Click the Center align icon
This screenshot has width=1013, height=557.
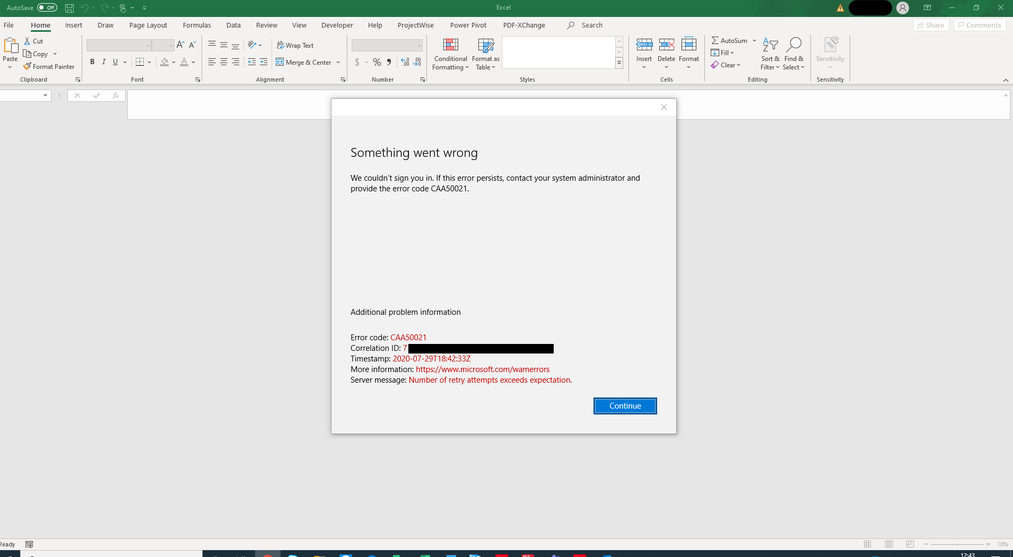[x=223, y=62]
